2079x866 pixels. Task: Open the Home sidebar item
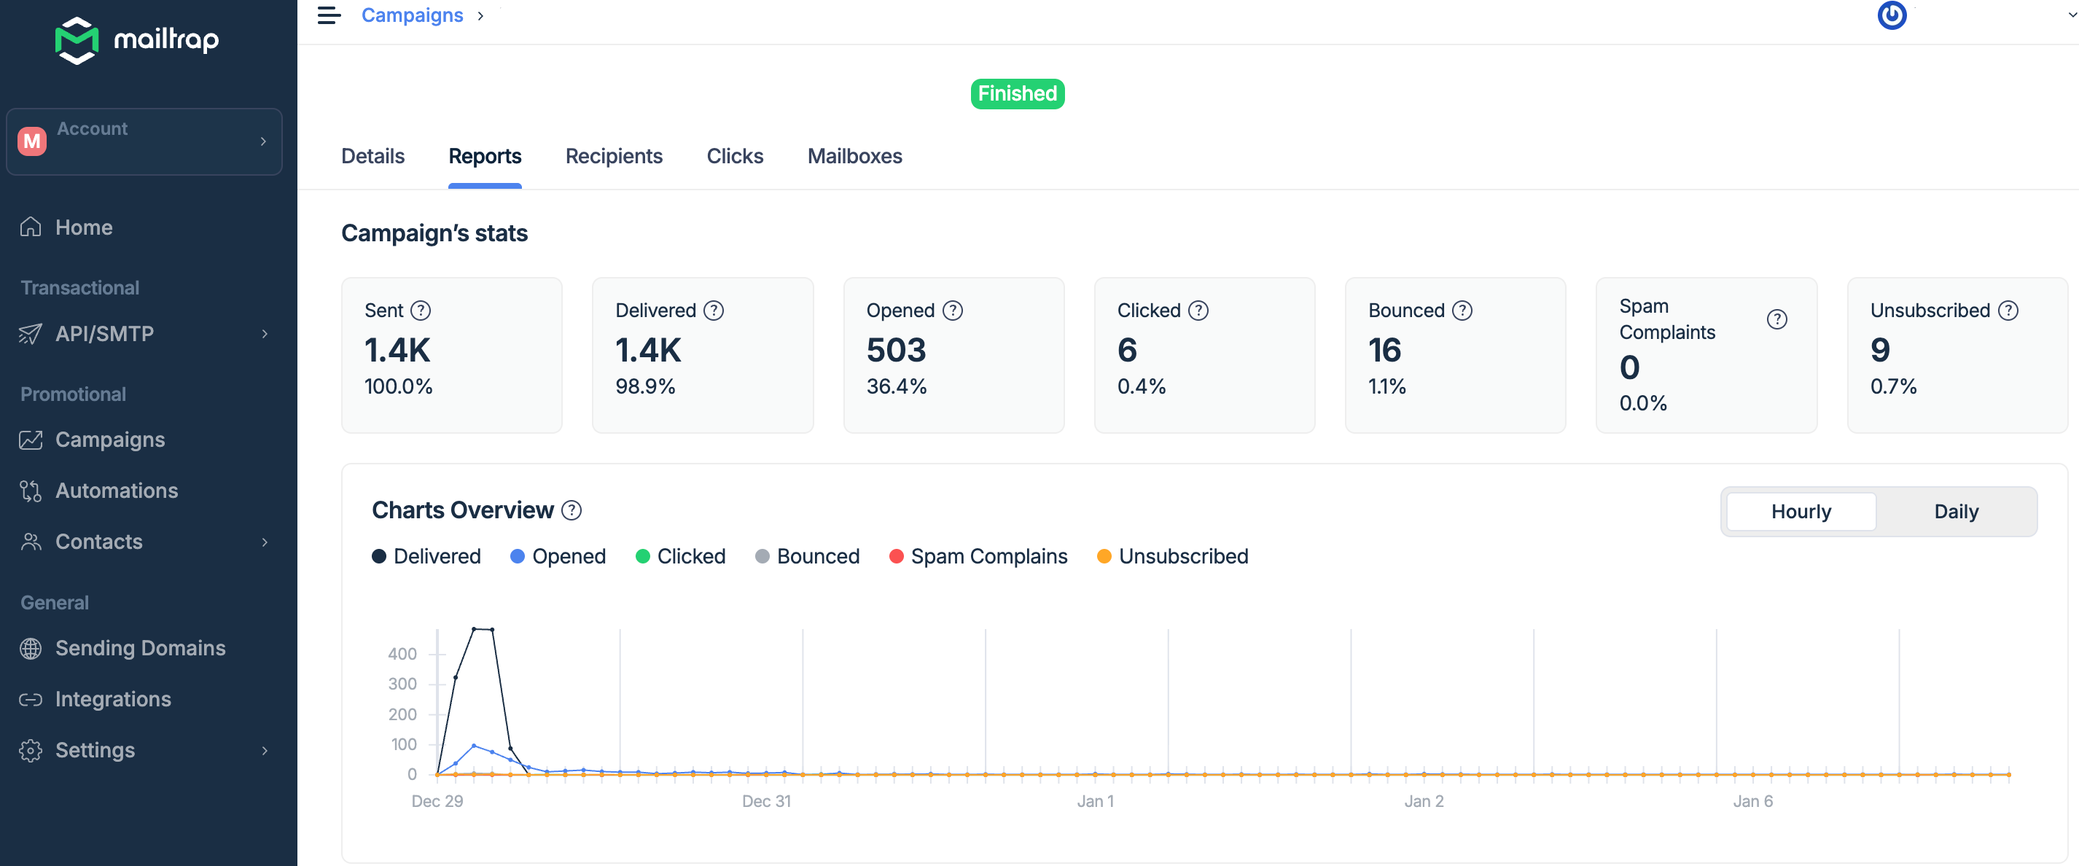coord(83,227)
